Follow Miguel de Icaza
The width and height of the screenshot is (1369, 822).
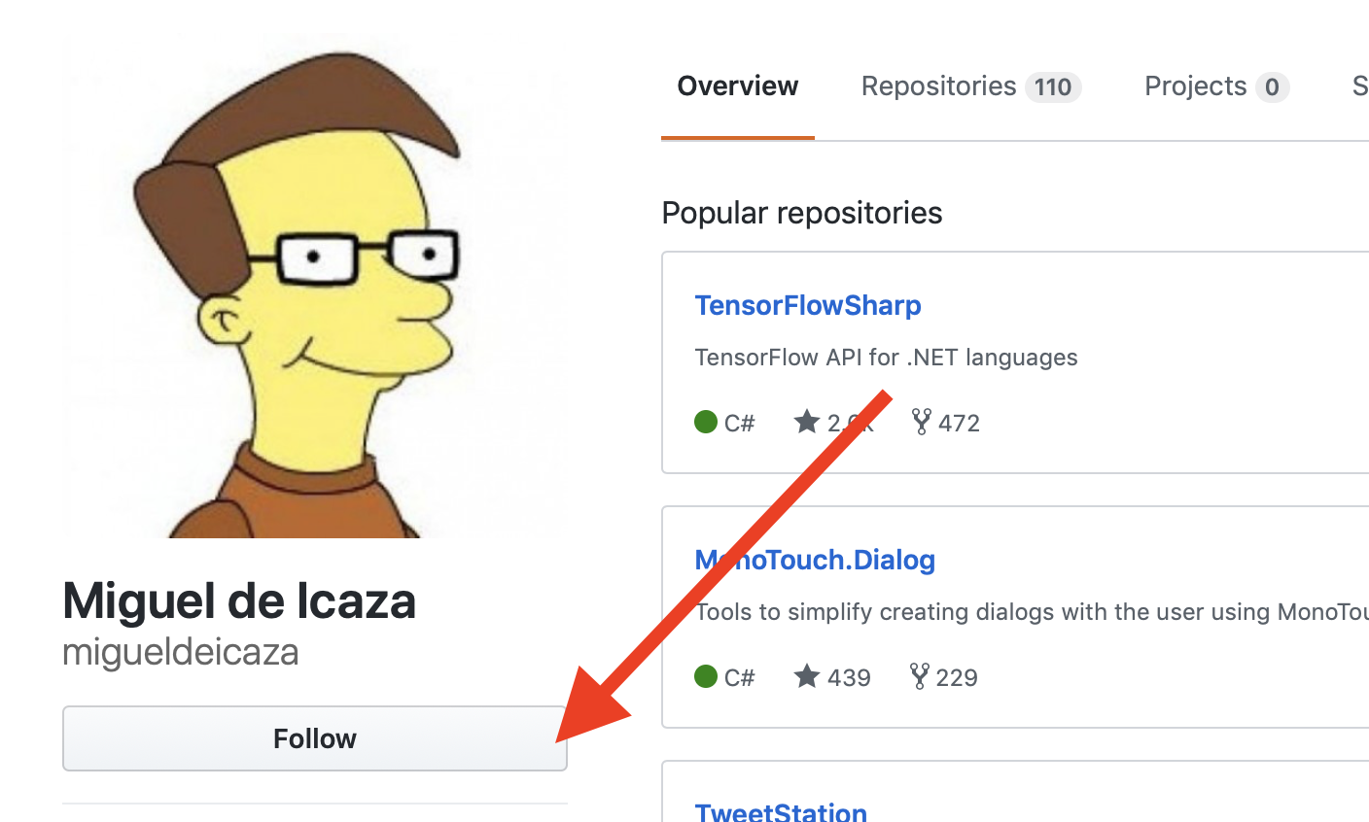point(315,738)
